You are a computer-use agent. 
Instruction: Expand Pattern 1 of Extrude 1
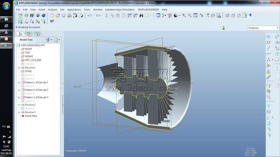tap(19, 83)
